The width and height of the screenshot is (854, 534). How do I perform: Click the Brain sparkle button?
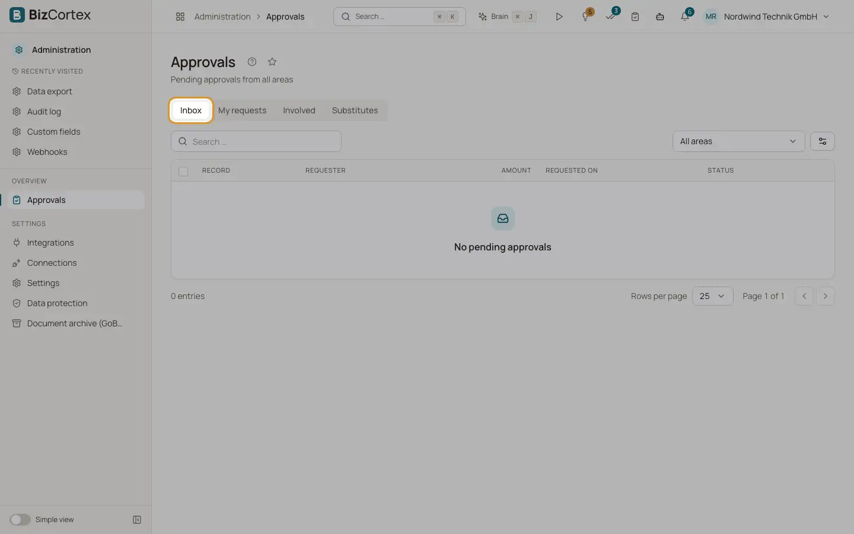point(507,17)
